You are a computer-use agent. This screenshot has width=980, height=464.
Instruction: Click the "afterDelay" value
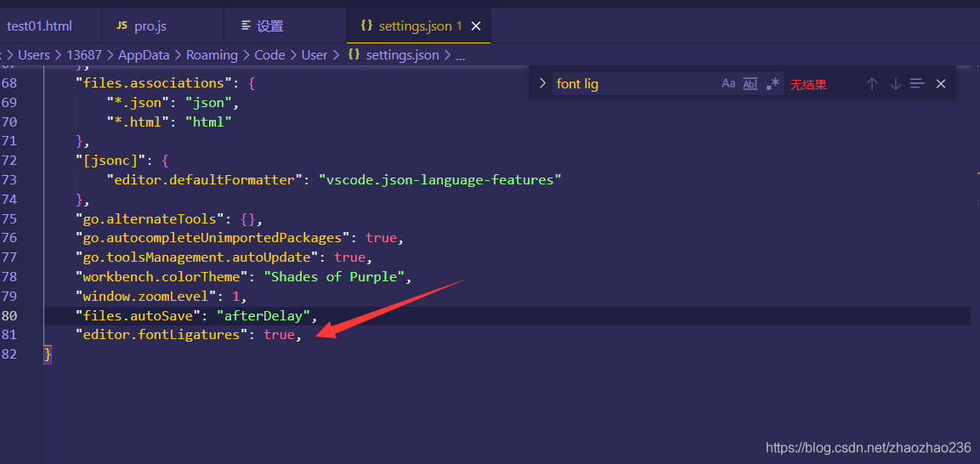(263, 315)
